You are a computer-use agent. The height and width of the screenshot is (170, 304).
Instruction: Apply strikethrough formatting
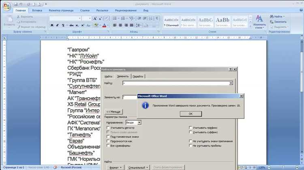71,25
